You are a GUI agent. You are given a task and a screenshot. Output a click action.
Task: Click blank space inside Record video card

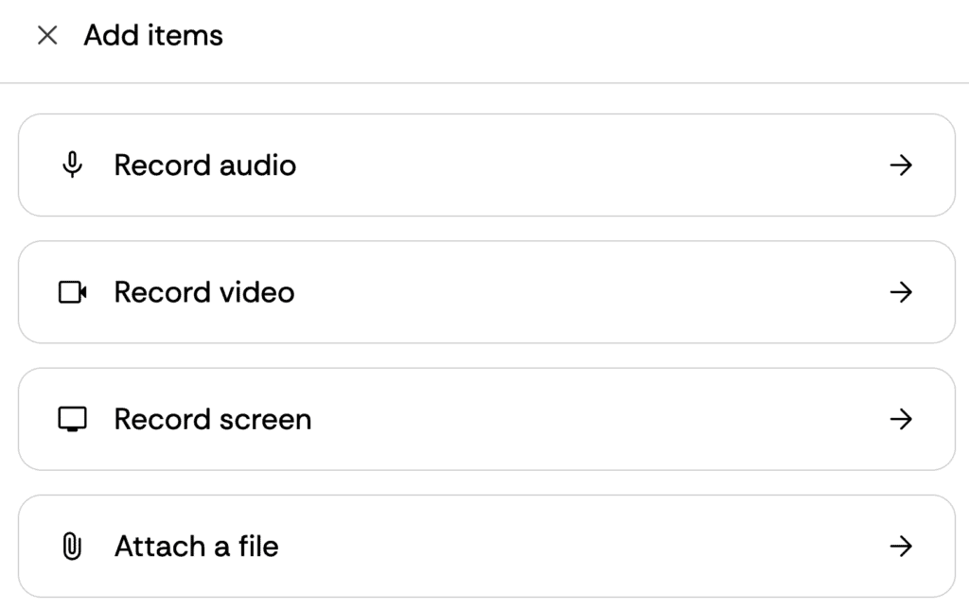pos(568,292)
